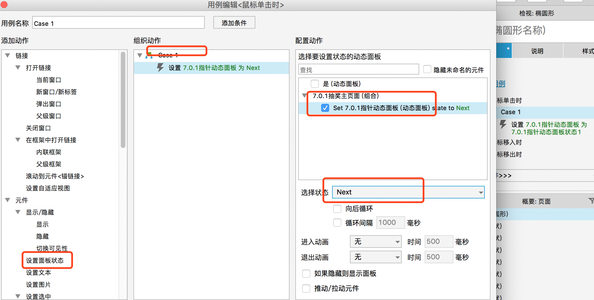Collapse the 7.0.1抽奖主页面 group
The height and width of the screenshot is (300, 594).
point(304,96)
